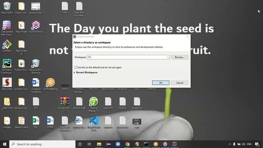The height and width of the screenshot is (148, 263).
Task: Select the info text file icon
Action: coord(65,8)
